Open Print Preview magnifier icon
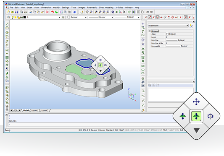Viewport: 224px width, 156px height. tap(21, 12)
